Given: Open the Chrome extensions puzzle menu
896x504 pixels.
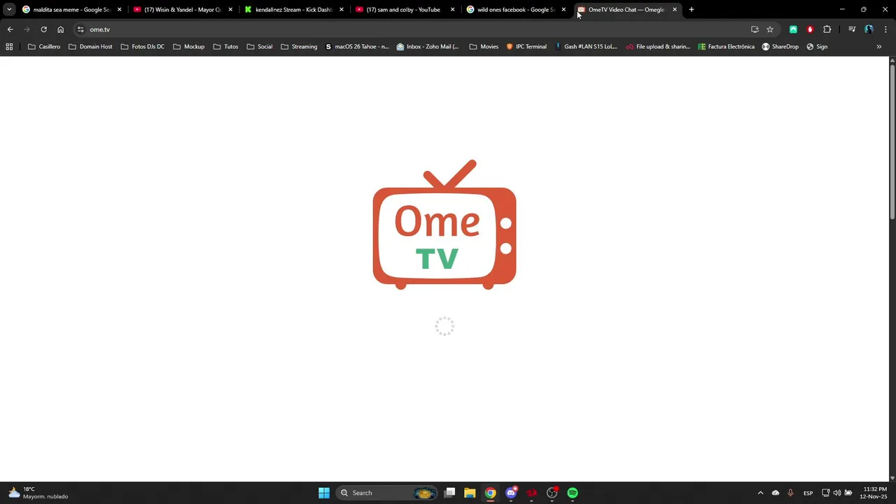Looking at the screenshot, I should click(827, 29).
